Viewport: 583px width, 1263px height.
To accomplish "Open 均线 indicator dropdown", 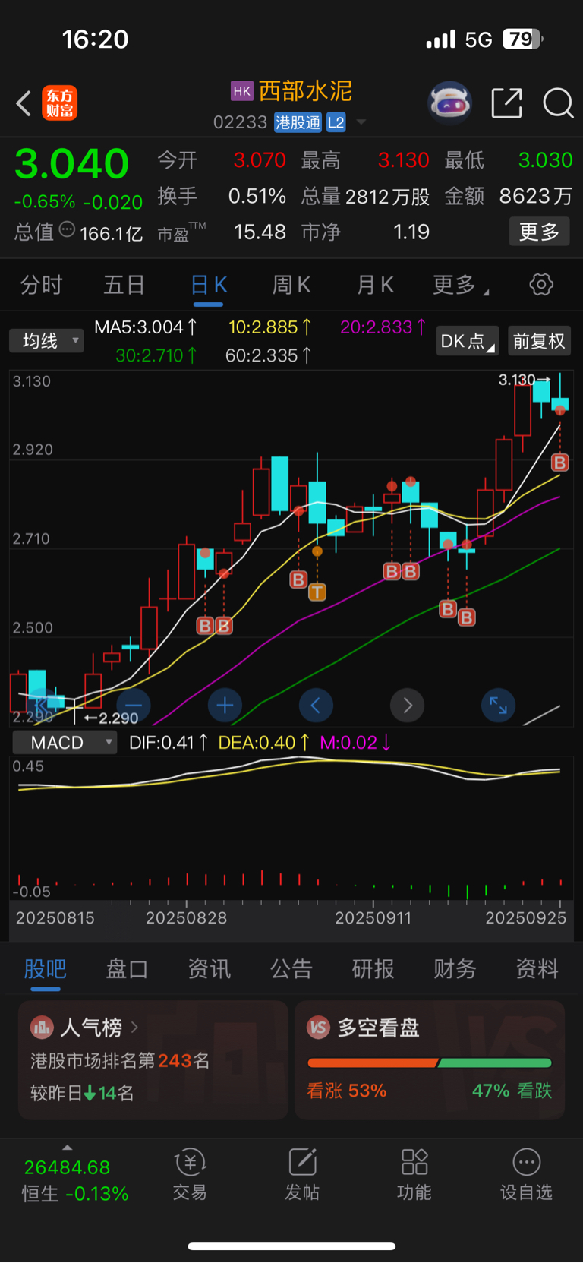I will pos(46,341).
